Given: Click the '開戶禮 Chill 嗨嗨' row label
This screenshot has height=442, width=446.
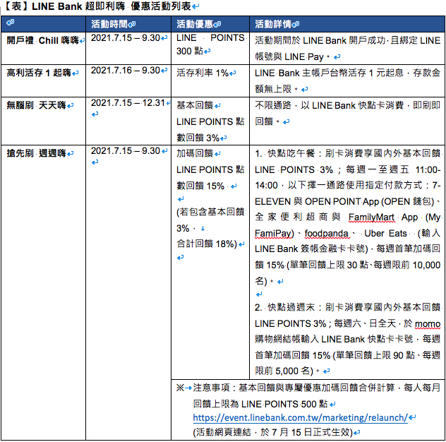Looking at the screenshot, I should (x=42, y=40).
